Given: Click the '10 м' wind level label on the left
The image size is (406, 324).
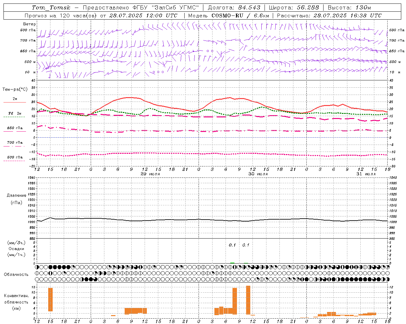Looking at the screenshot, I should (x=30, y=72).
